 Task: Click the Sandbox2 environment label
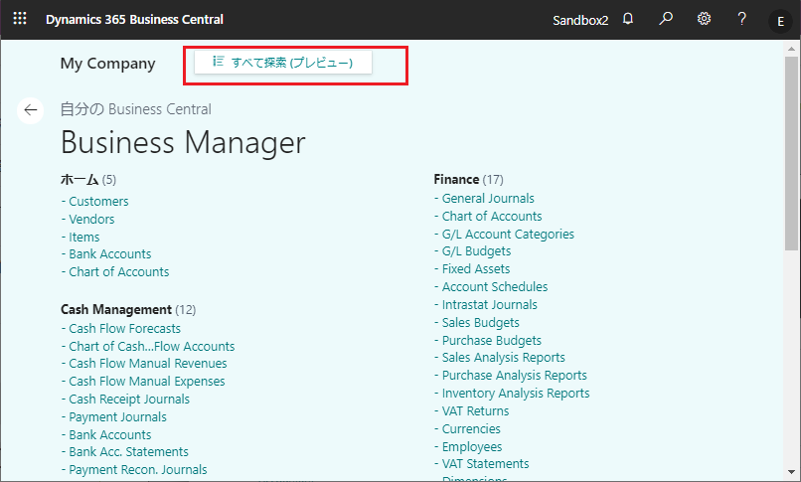coord(580,21)
